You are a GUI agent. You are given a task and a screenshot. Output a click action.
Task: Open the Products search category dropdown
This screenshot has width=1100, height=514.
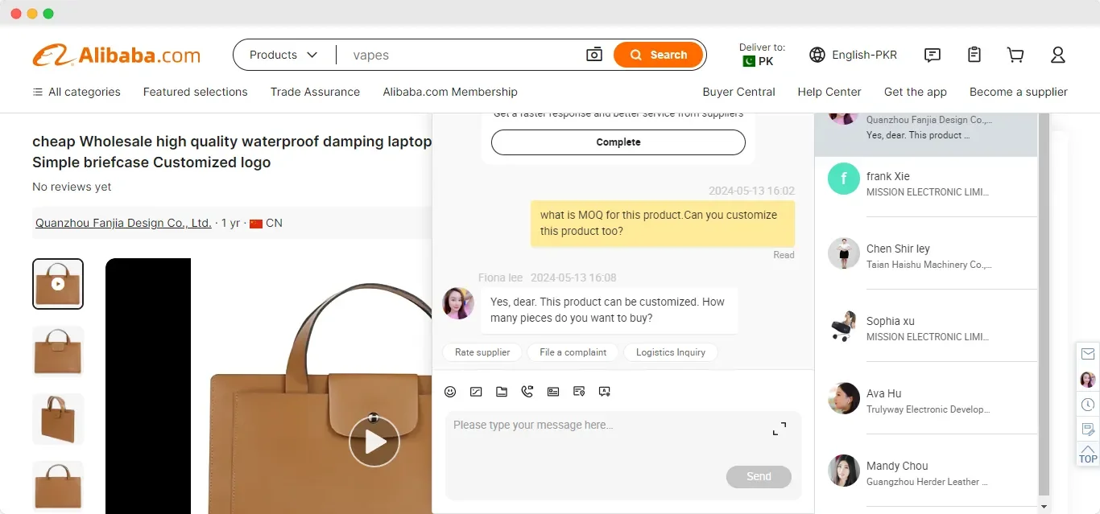click(x=283, y=55)
